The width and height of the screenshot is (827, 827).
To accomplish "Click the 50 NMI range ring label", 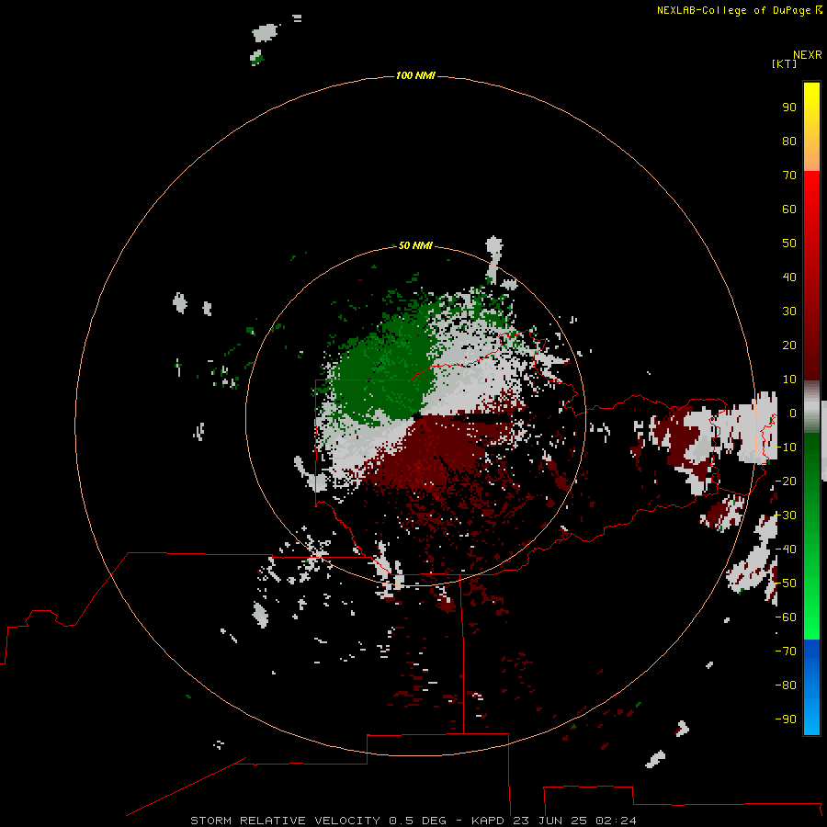I will [415, 245].
